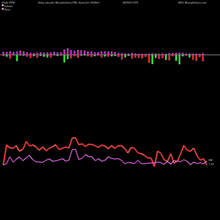Click the Price legend color swatch

(x=3, y=9)
